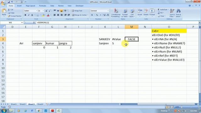Click Increase Decimal icon
201x113 pixels.
click(x=104, y=15)
